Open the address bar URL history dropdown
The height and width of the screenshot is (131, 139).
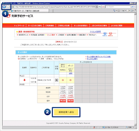pos(97,7)
